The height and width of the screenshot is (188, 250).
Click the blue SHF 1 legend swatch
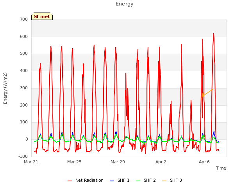point(112,181)
